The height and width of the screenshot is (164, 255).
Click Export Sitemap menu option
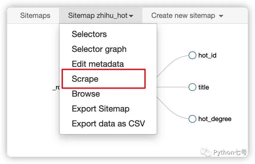tap(100, 109)
